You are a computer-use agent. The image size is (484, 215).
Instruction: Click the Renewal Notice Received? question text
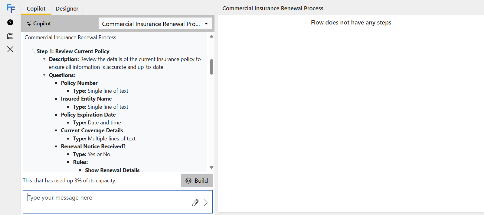93,146
